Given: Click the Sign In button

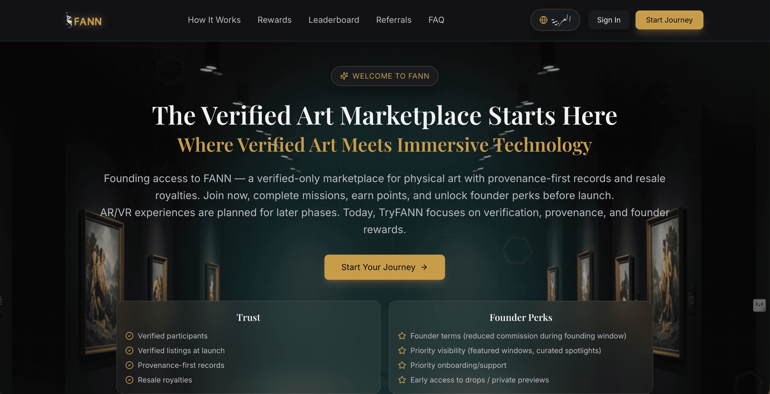Looking at the screenshot, I should [609, 20].
